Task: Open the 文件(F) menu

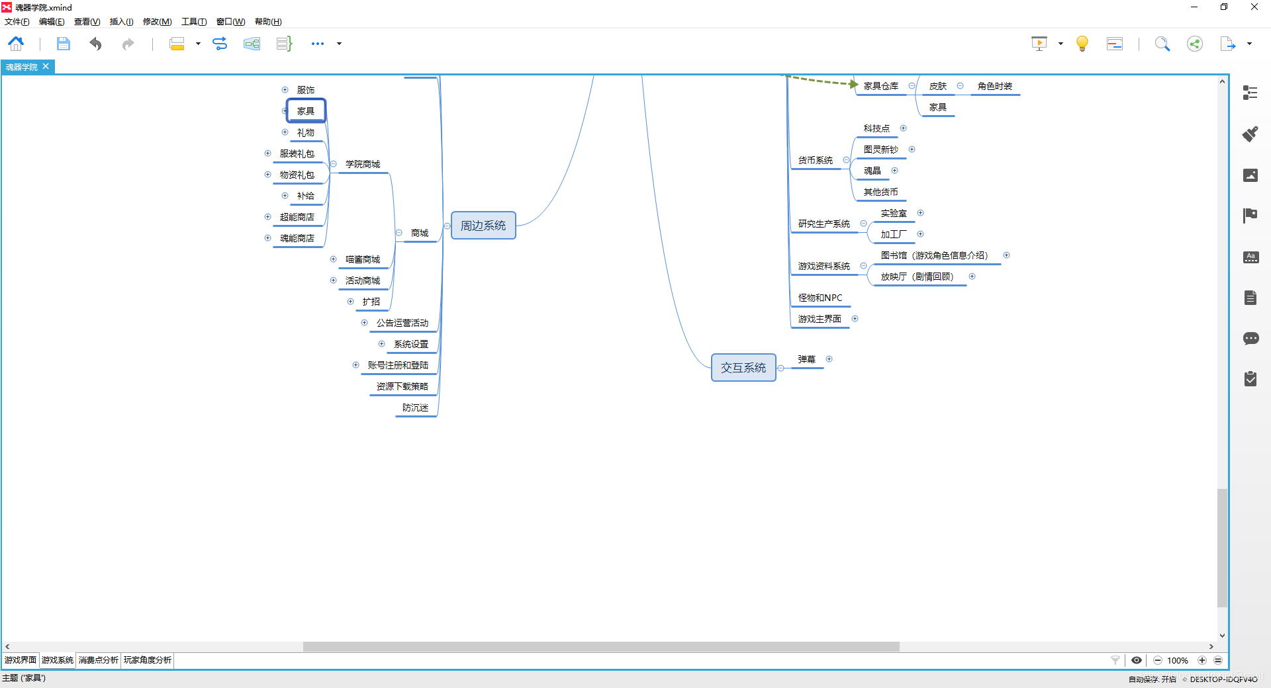Action: [x=17, y=22]
